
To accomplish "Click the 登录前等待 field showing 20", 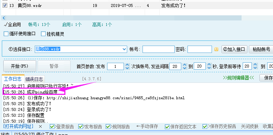I will 247,66.
